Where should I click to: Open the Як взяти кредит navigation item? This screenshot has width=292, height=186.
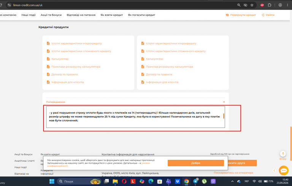click(x=112, y=15)
